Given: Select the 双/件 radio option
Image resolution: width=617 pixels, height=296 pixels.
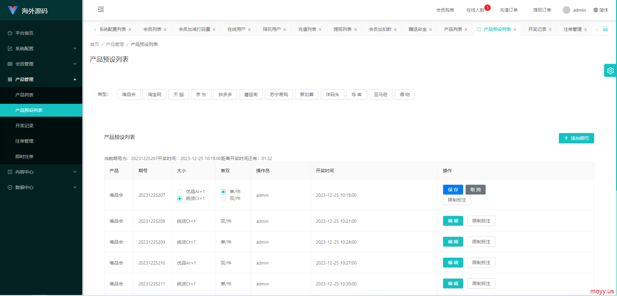Looking at the screenshot, I should point(223,199).
